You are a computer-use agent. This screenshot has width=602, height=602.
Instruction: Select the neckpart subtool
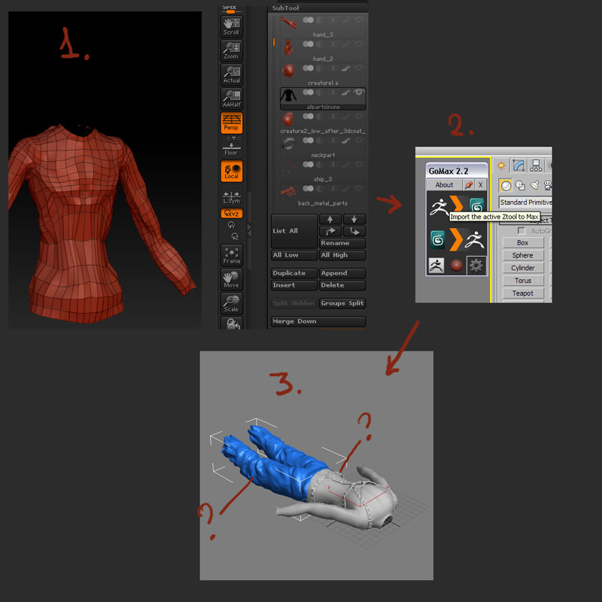click(323, 147)
